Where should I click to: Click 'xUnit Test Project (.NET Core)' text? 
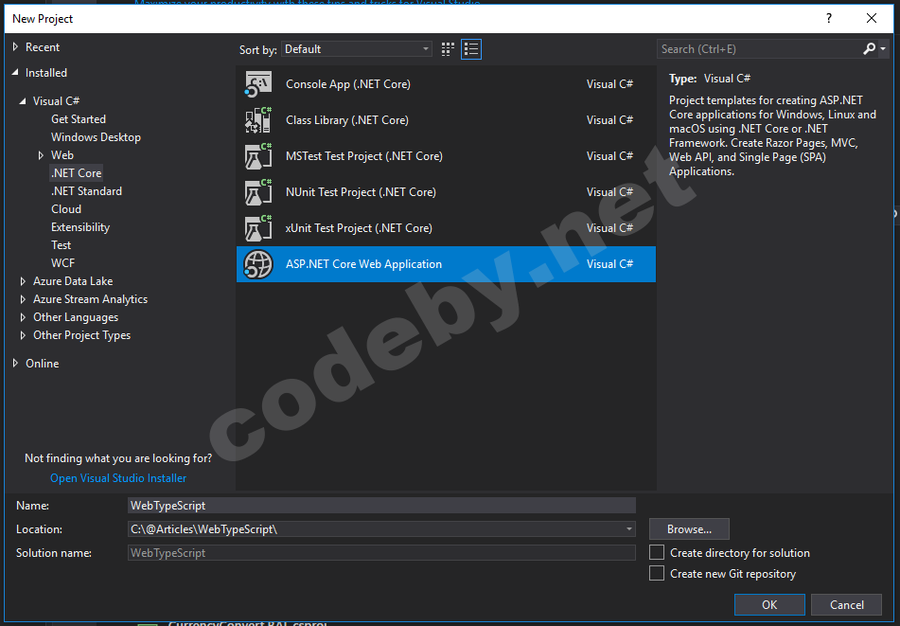point(359,228)
